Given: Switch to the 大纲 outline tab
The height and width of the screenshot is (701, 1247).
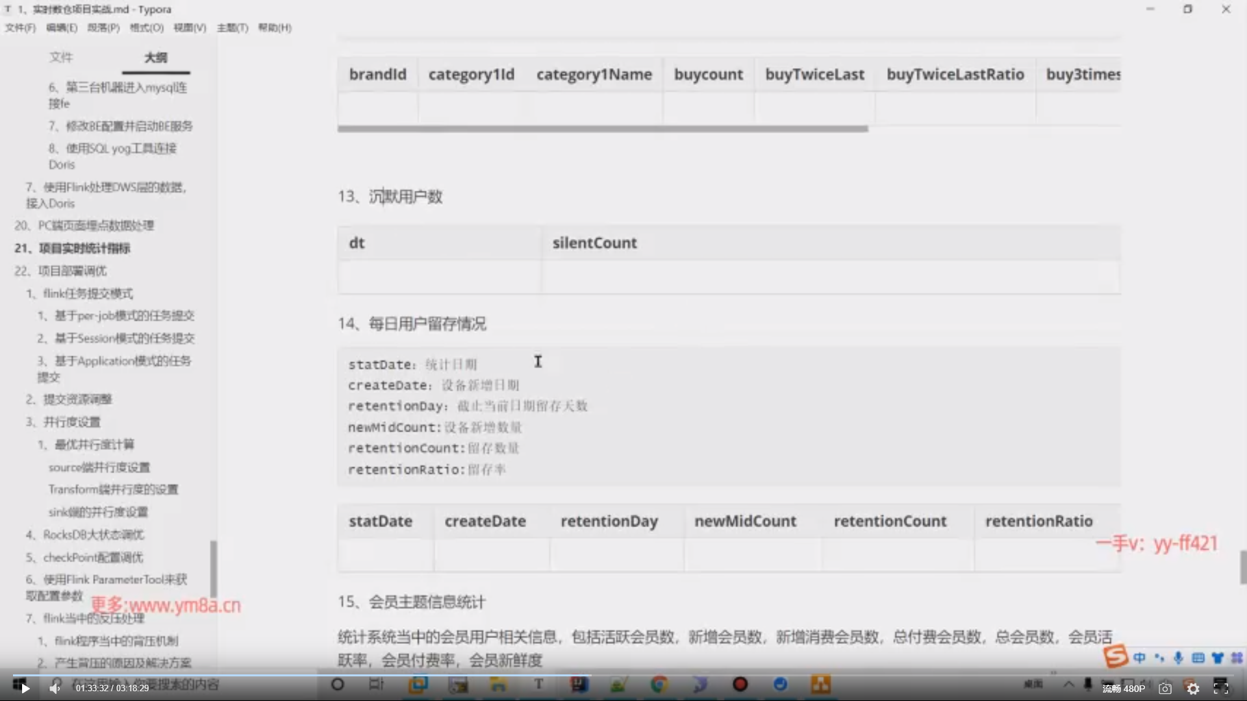Looking at the screenshot, I should point(155,57).
